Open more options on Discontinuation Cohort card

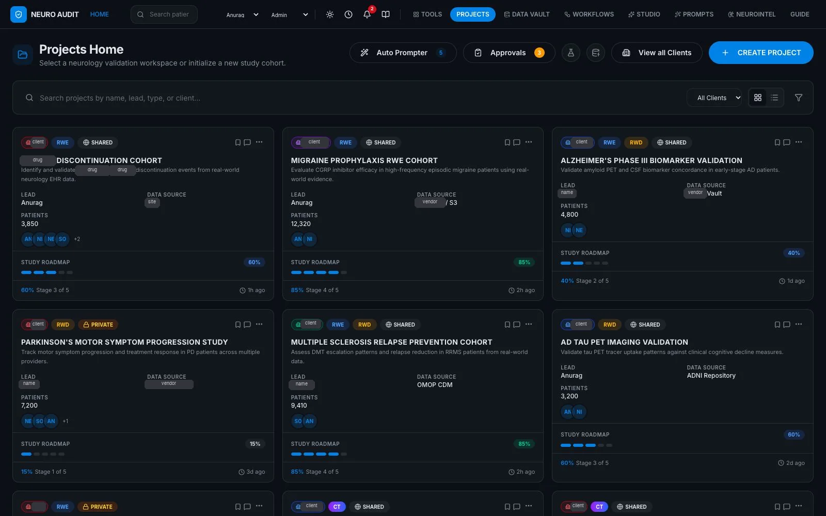coord(259,142)
